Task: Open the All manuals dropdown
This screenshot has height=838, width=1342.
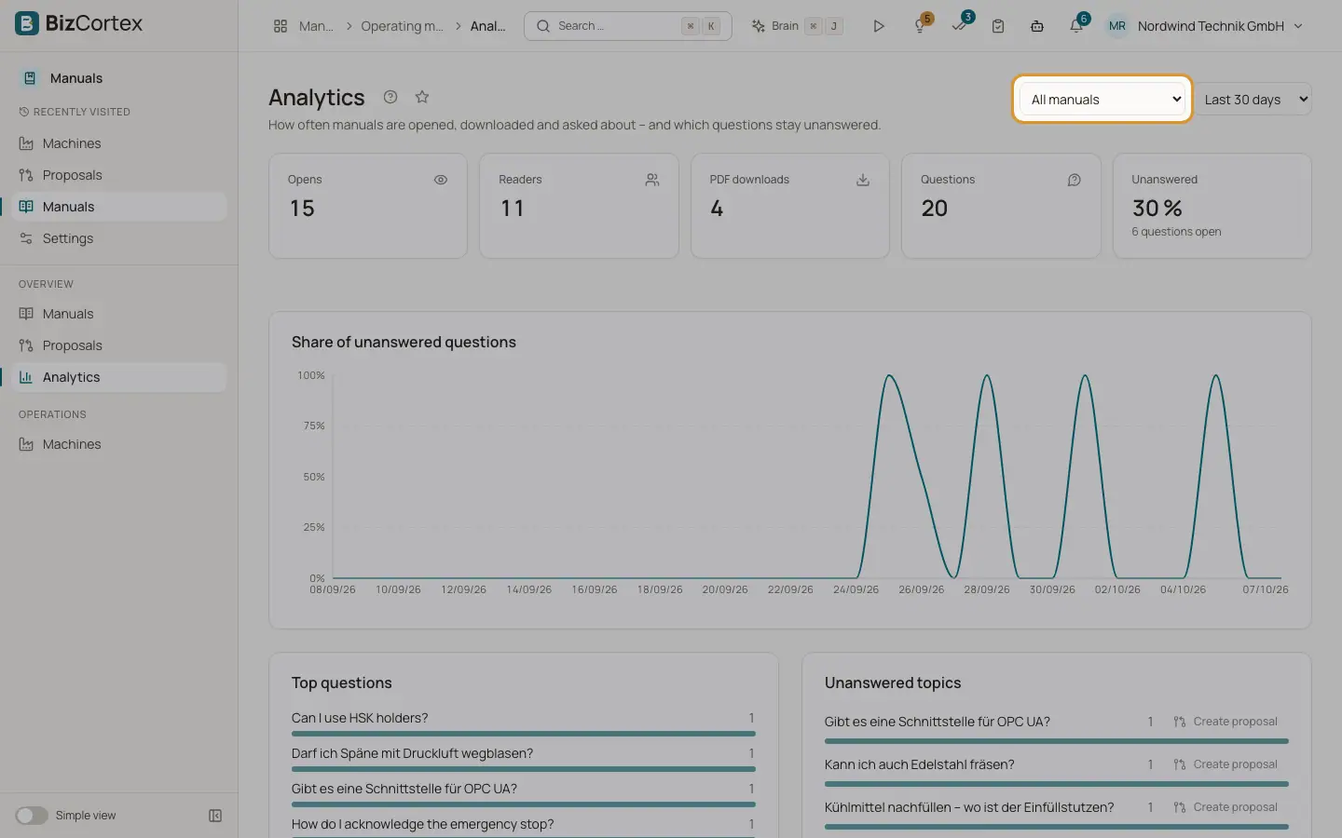Action: click(x=1102, y=100)
